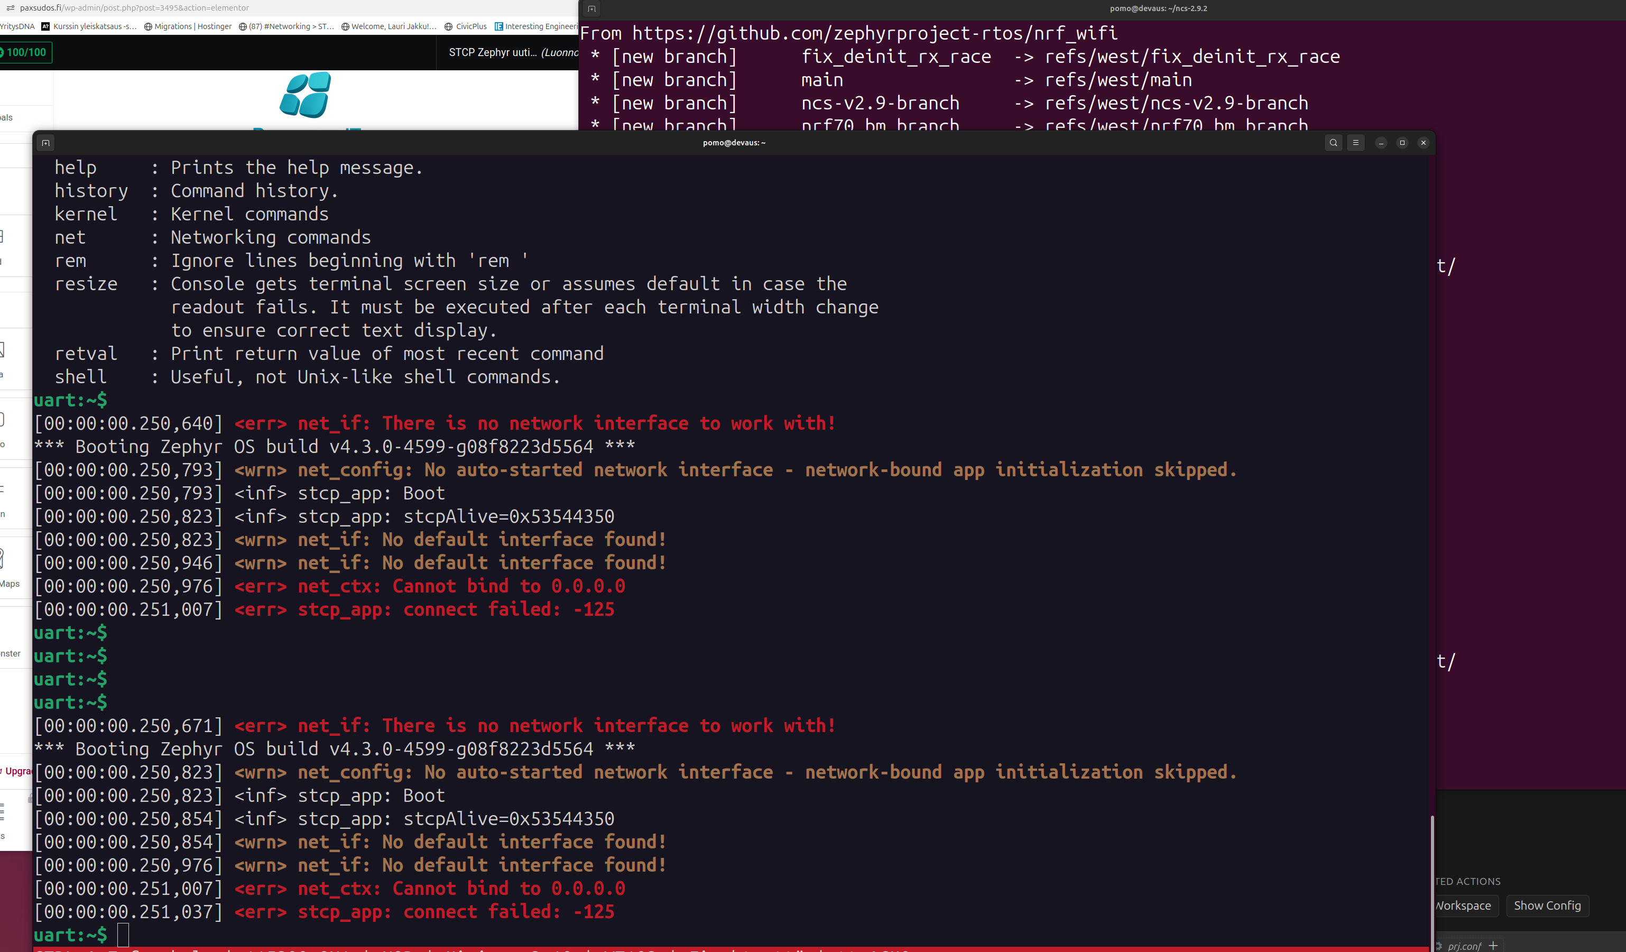This screenshot has width=1626, height=952.
Task: Maximize the front terminal window
Action: tap(1402, 143)
